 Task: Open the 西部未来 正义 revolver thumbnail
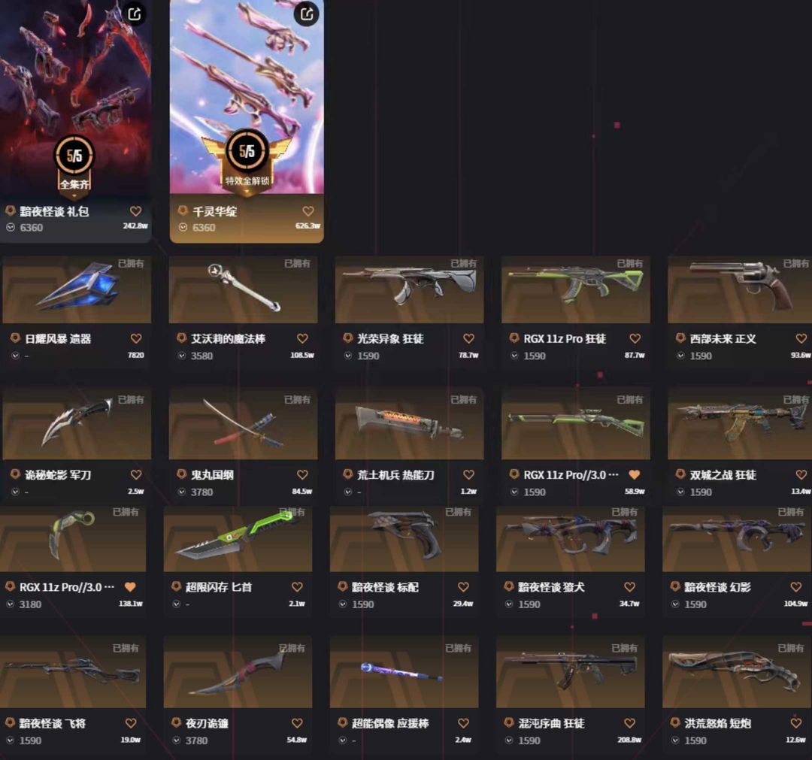(x=740, y=289)
